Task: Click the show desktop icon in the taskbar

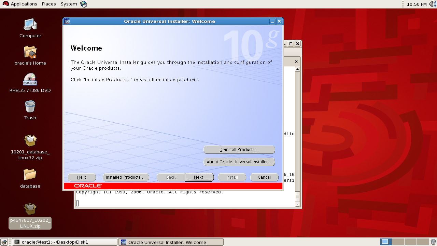Action: pyautogui.click(x=5, y=242)
